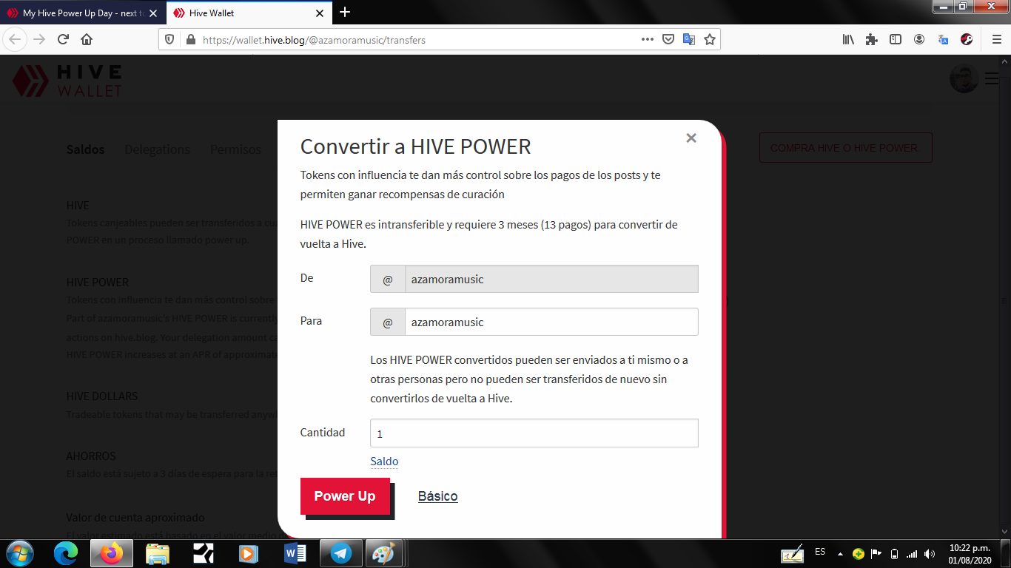Open the volume control in the tray
1011x568 pixels.
point(930,553)
